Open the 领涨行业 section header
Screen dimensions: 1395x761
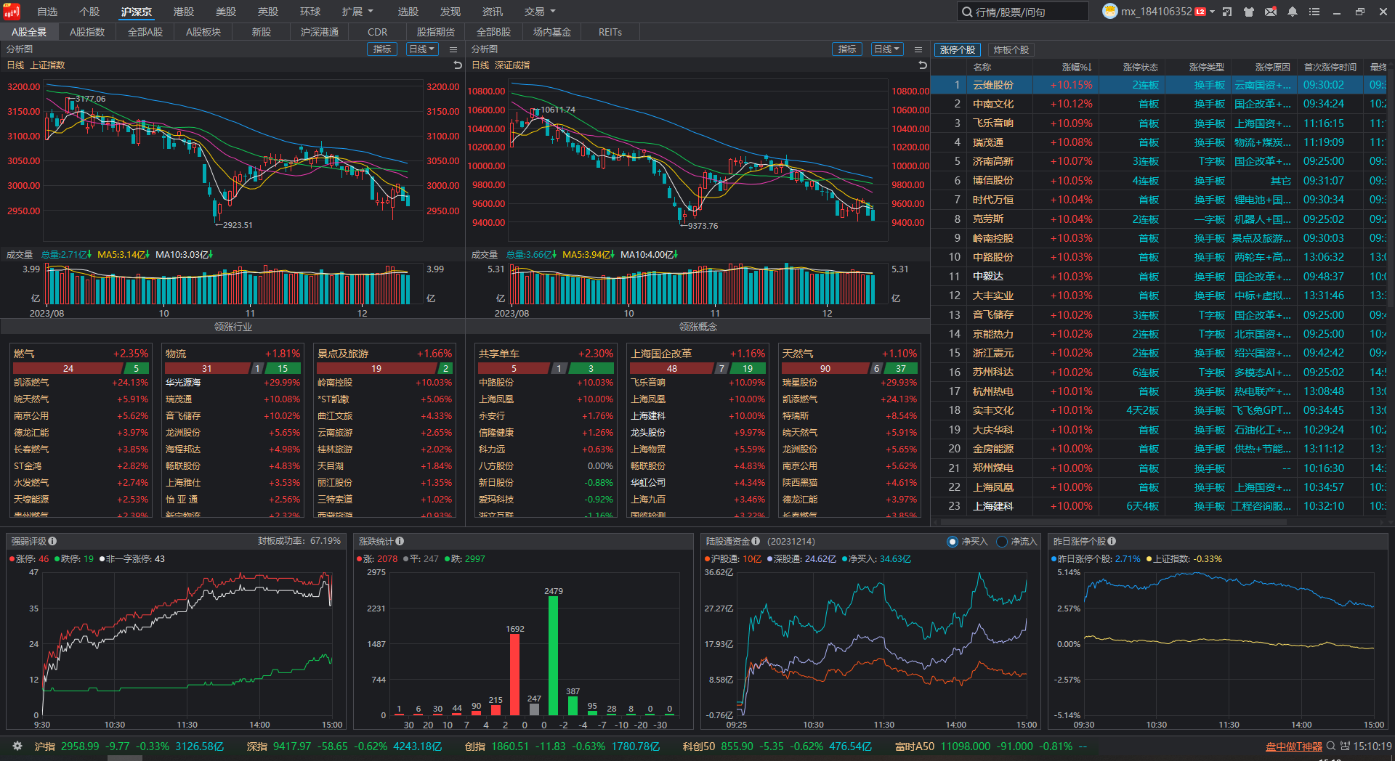[233, 327]
